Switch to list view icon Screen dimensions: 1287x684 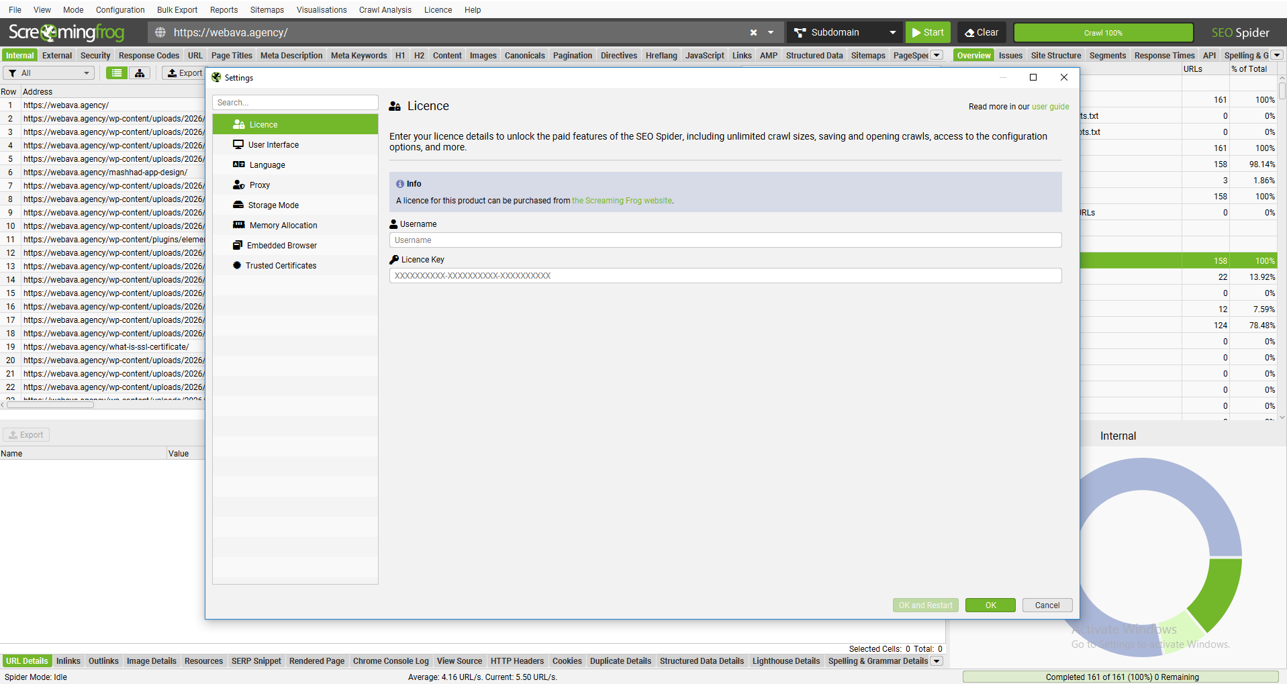(117, 73)
